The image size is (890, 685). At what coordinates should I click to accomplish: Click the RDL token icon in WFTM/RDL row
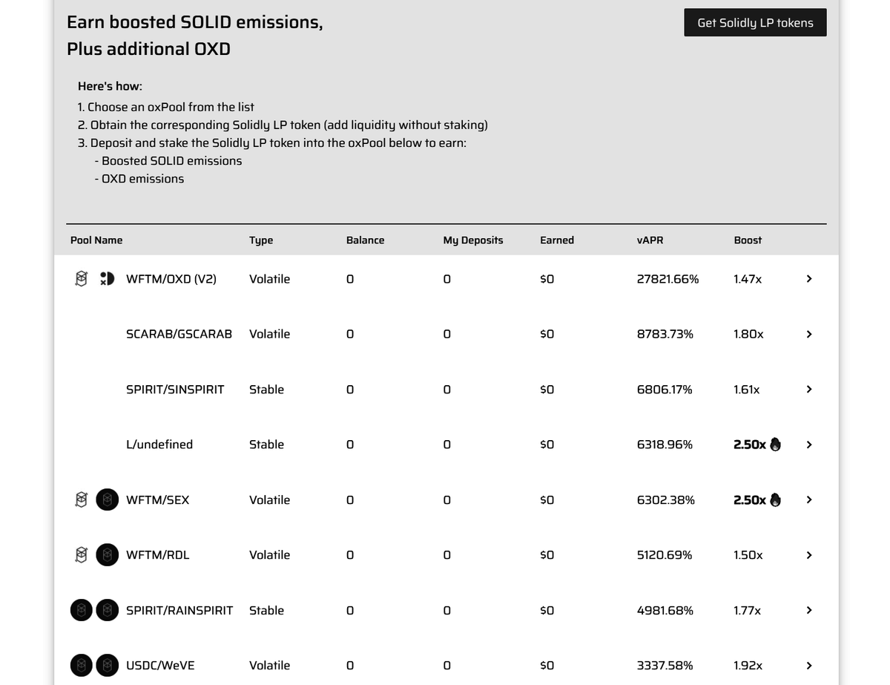pos(108,554)
